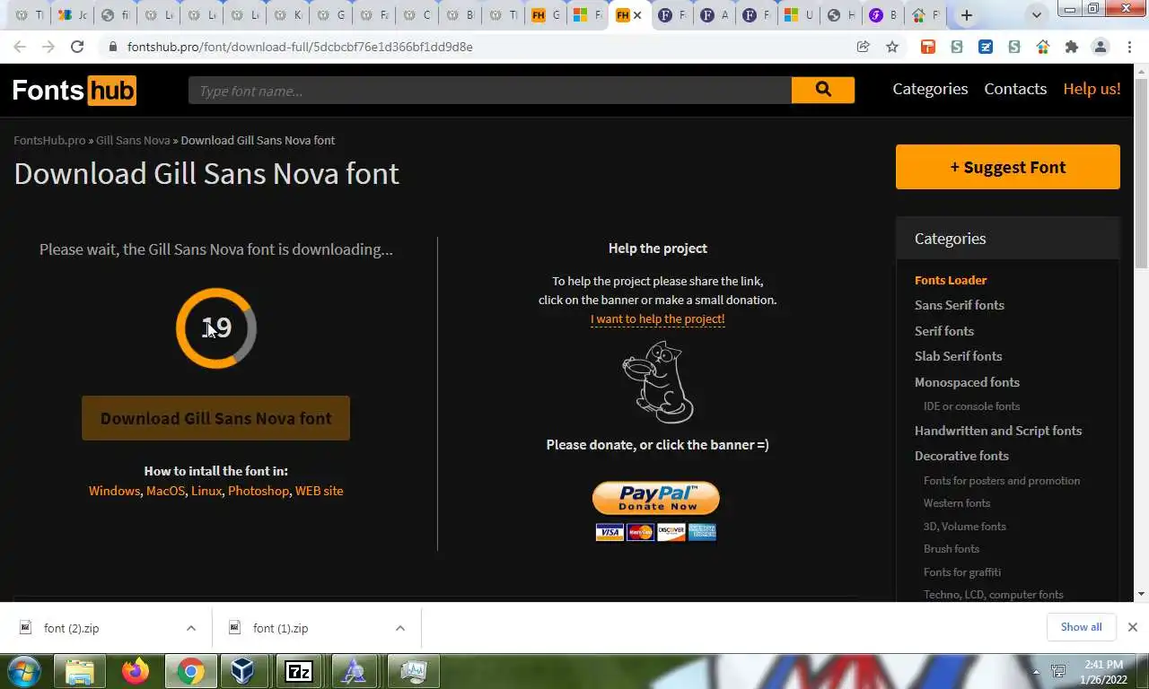Close the active FontsHub tab
This screenshot has width=1149, height=689.
(x=637, y=15)
